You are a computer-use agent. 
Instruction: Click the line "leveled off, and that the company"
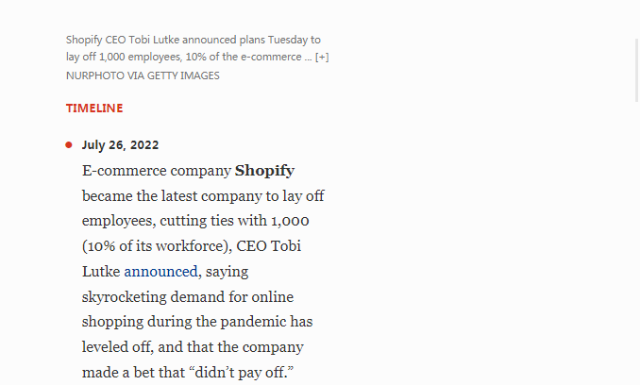point(193,347)
